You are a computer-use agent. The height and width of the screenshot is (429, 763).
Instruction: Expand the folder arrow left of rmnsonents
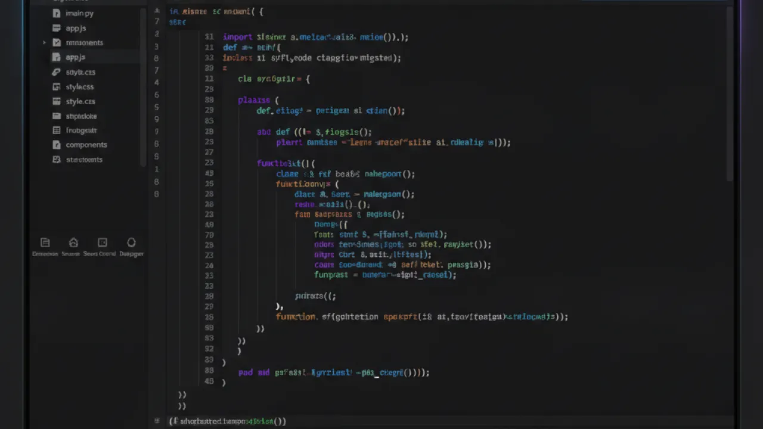pyautogui.click(x=44, y=43)
